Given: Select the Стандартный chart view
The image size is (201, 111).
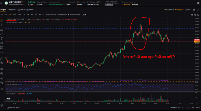Looking at the screenshot, I should 169,10.
